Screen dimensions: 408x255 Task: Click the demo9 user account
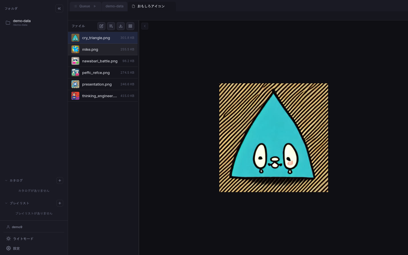pyautogui.click(x=17, y=227)
